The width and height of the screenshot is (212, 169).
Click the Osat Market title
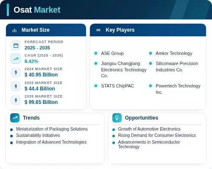[37, 10]
